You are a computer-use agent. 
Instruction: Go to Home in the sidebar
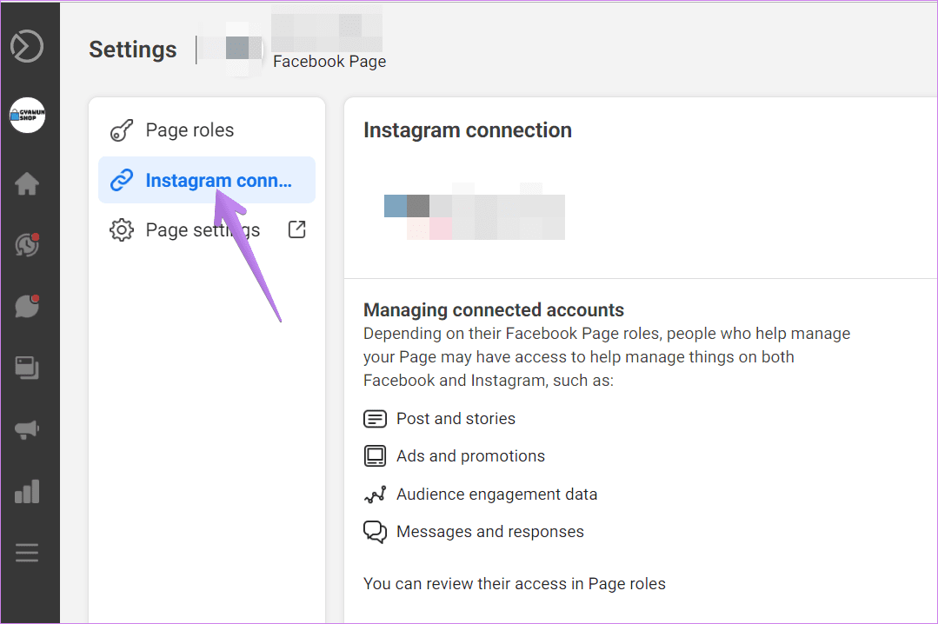pyautogui.click(x=27, y=183)
